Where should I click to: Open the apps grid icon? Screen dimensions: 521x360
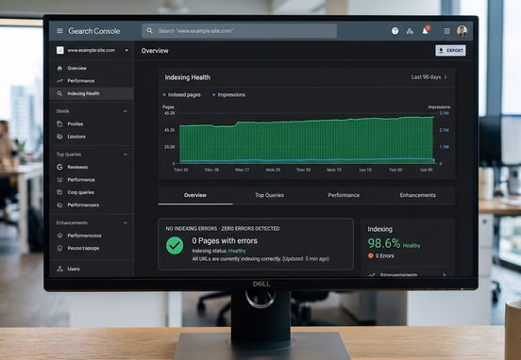point(447,31)
